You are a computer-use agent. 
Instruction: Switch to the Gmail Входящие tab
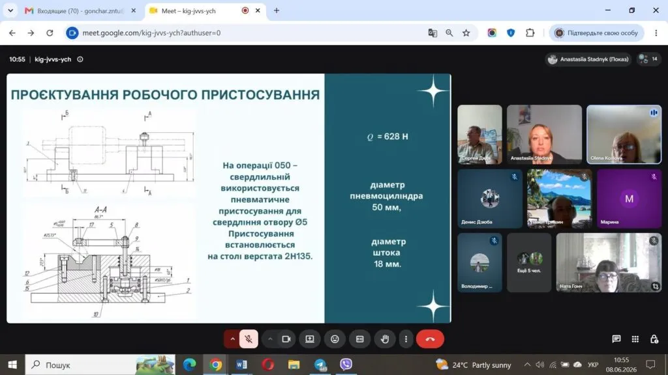(80, 10)
